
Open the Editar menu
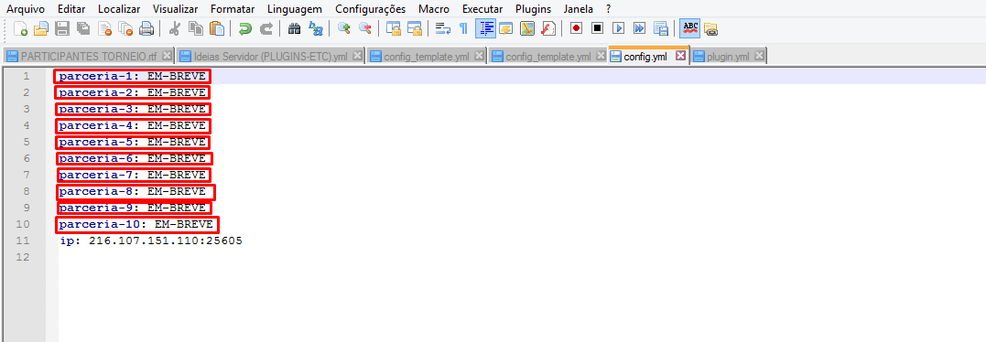coord(71,9)
